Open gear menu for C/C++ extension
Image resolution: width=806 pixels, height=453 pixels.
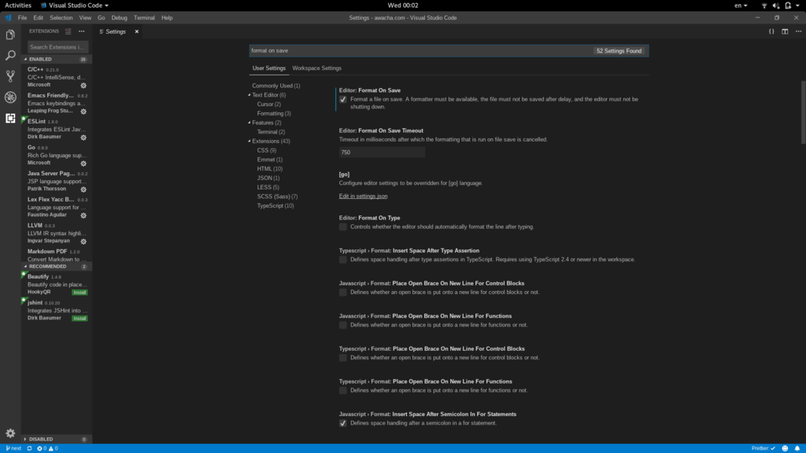click(x=83, y=85)
